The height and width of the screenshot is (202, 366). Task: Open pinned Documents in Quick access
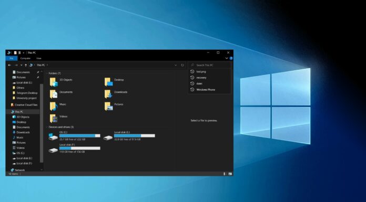pyautogui.click(x=23, y=72)
